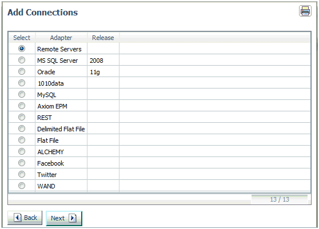Pick the WAND radio button
Viewport: 319px width, 229px height.
[x=22, y=186]
